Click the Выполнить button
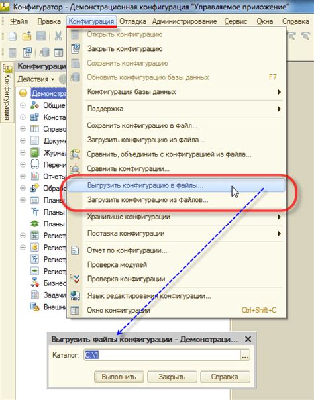The height and width of the screenshot is (400, 314). 119,377
